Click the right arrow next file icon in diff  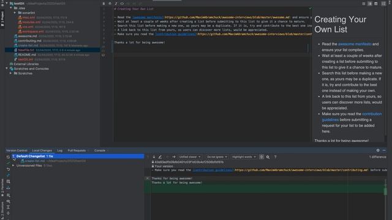pyautogui.click(x=174, y=157)
